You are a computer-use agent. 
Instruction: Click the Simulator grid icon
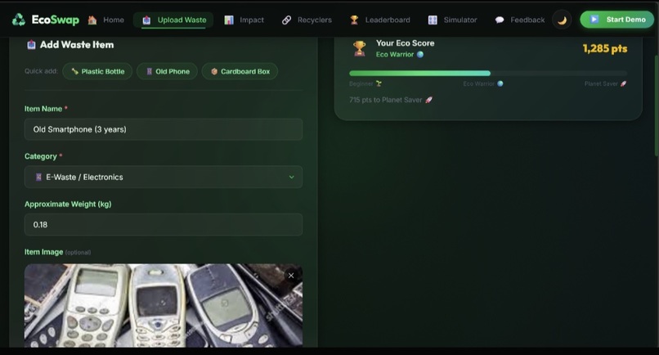tap(433, 20)
